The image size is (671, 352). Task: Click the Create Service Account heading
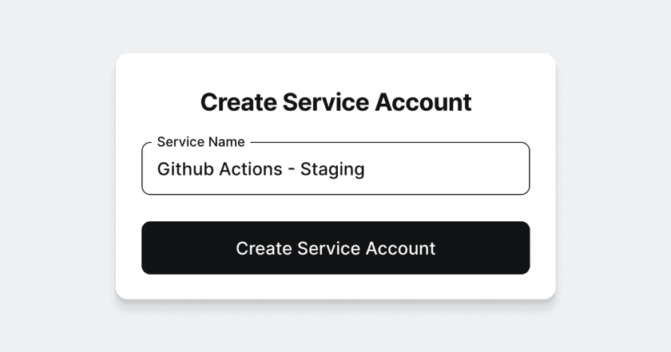(x=335, y=102)
